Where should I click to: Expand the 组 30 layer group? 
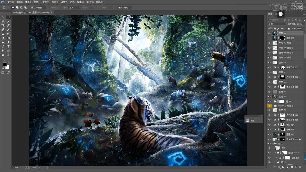tap(273, 102)
